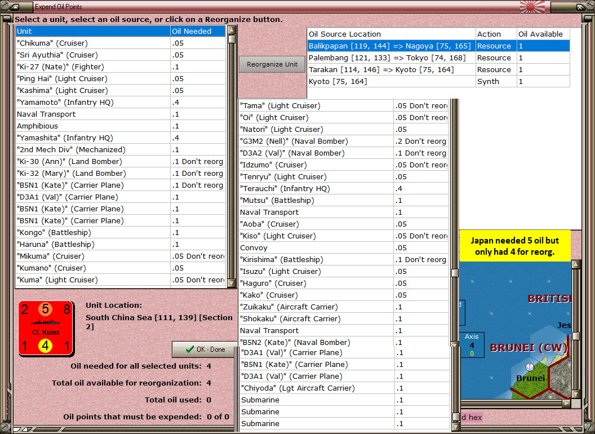This screenshot has height=434, width=595.
Task: Select the CL Kuma unit counter
Action: click(x=46, y=329)
